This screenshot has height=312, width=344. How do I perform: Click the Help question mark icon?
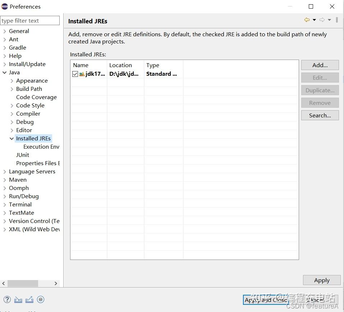point(7,299)
